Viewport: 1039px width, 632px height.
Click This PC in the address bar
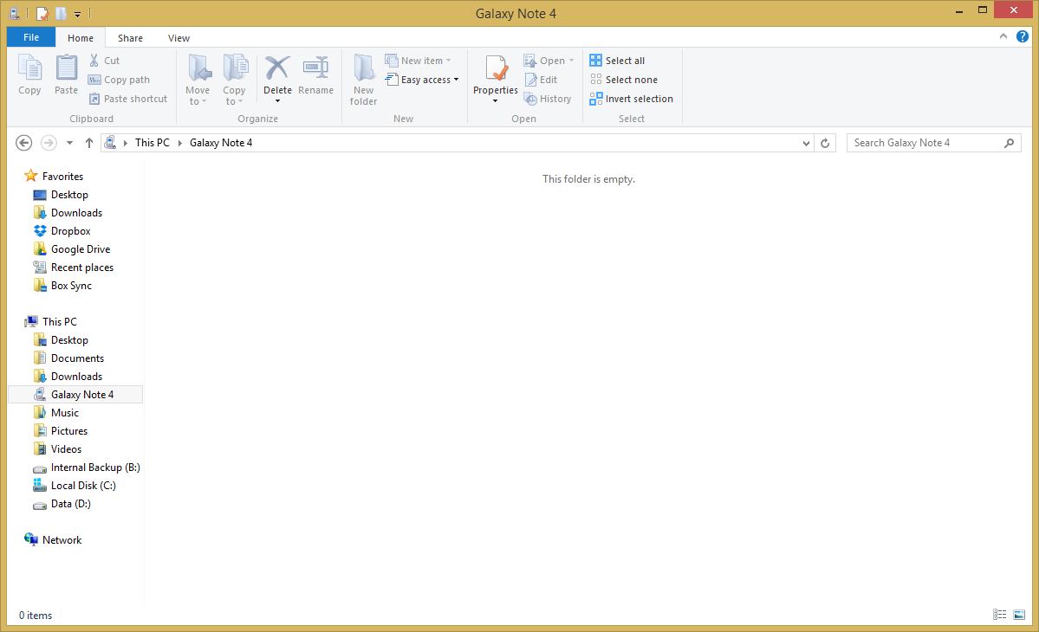click(153, 143)
